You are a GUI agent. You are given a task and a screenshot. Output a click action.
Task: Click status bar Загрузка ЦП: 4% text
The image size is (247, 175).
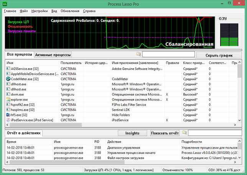tap(119, 170)
